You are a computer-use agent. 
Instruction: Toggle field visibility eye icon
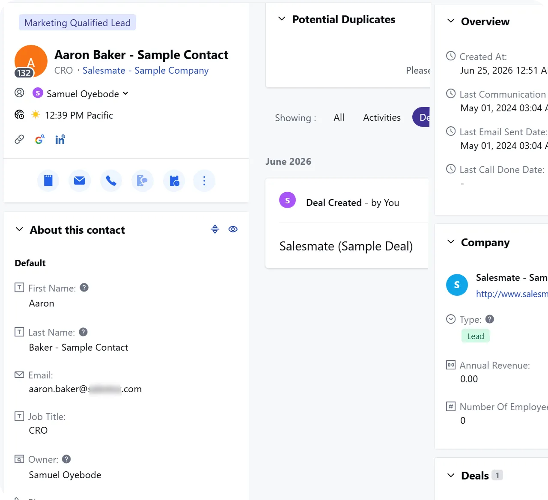(233, 229)
